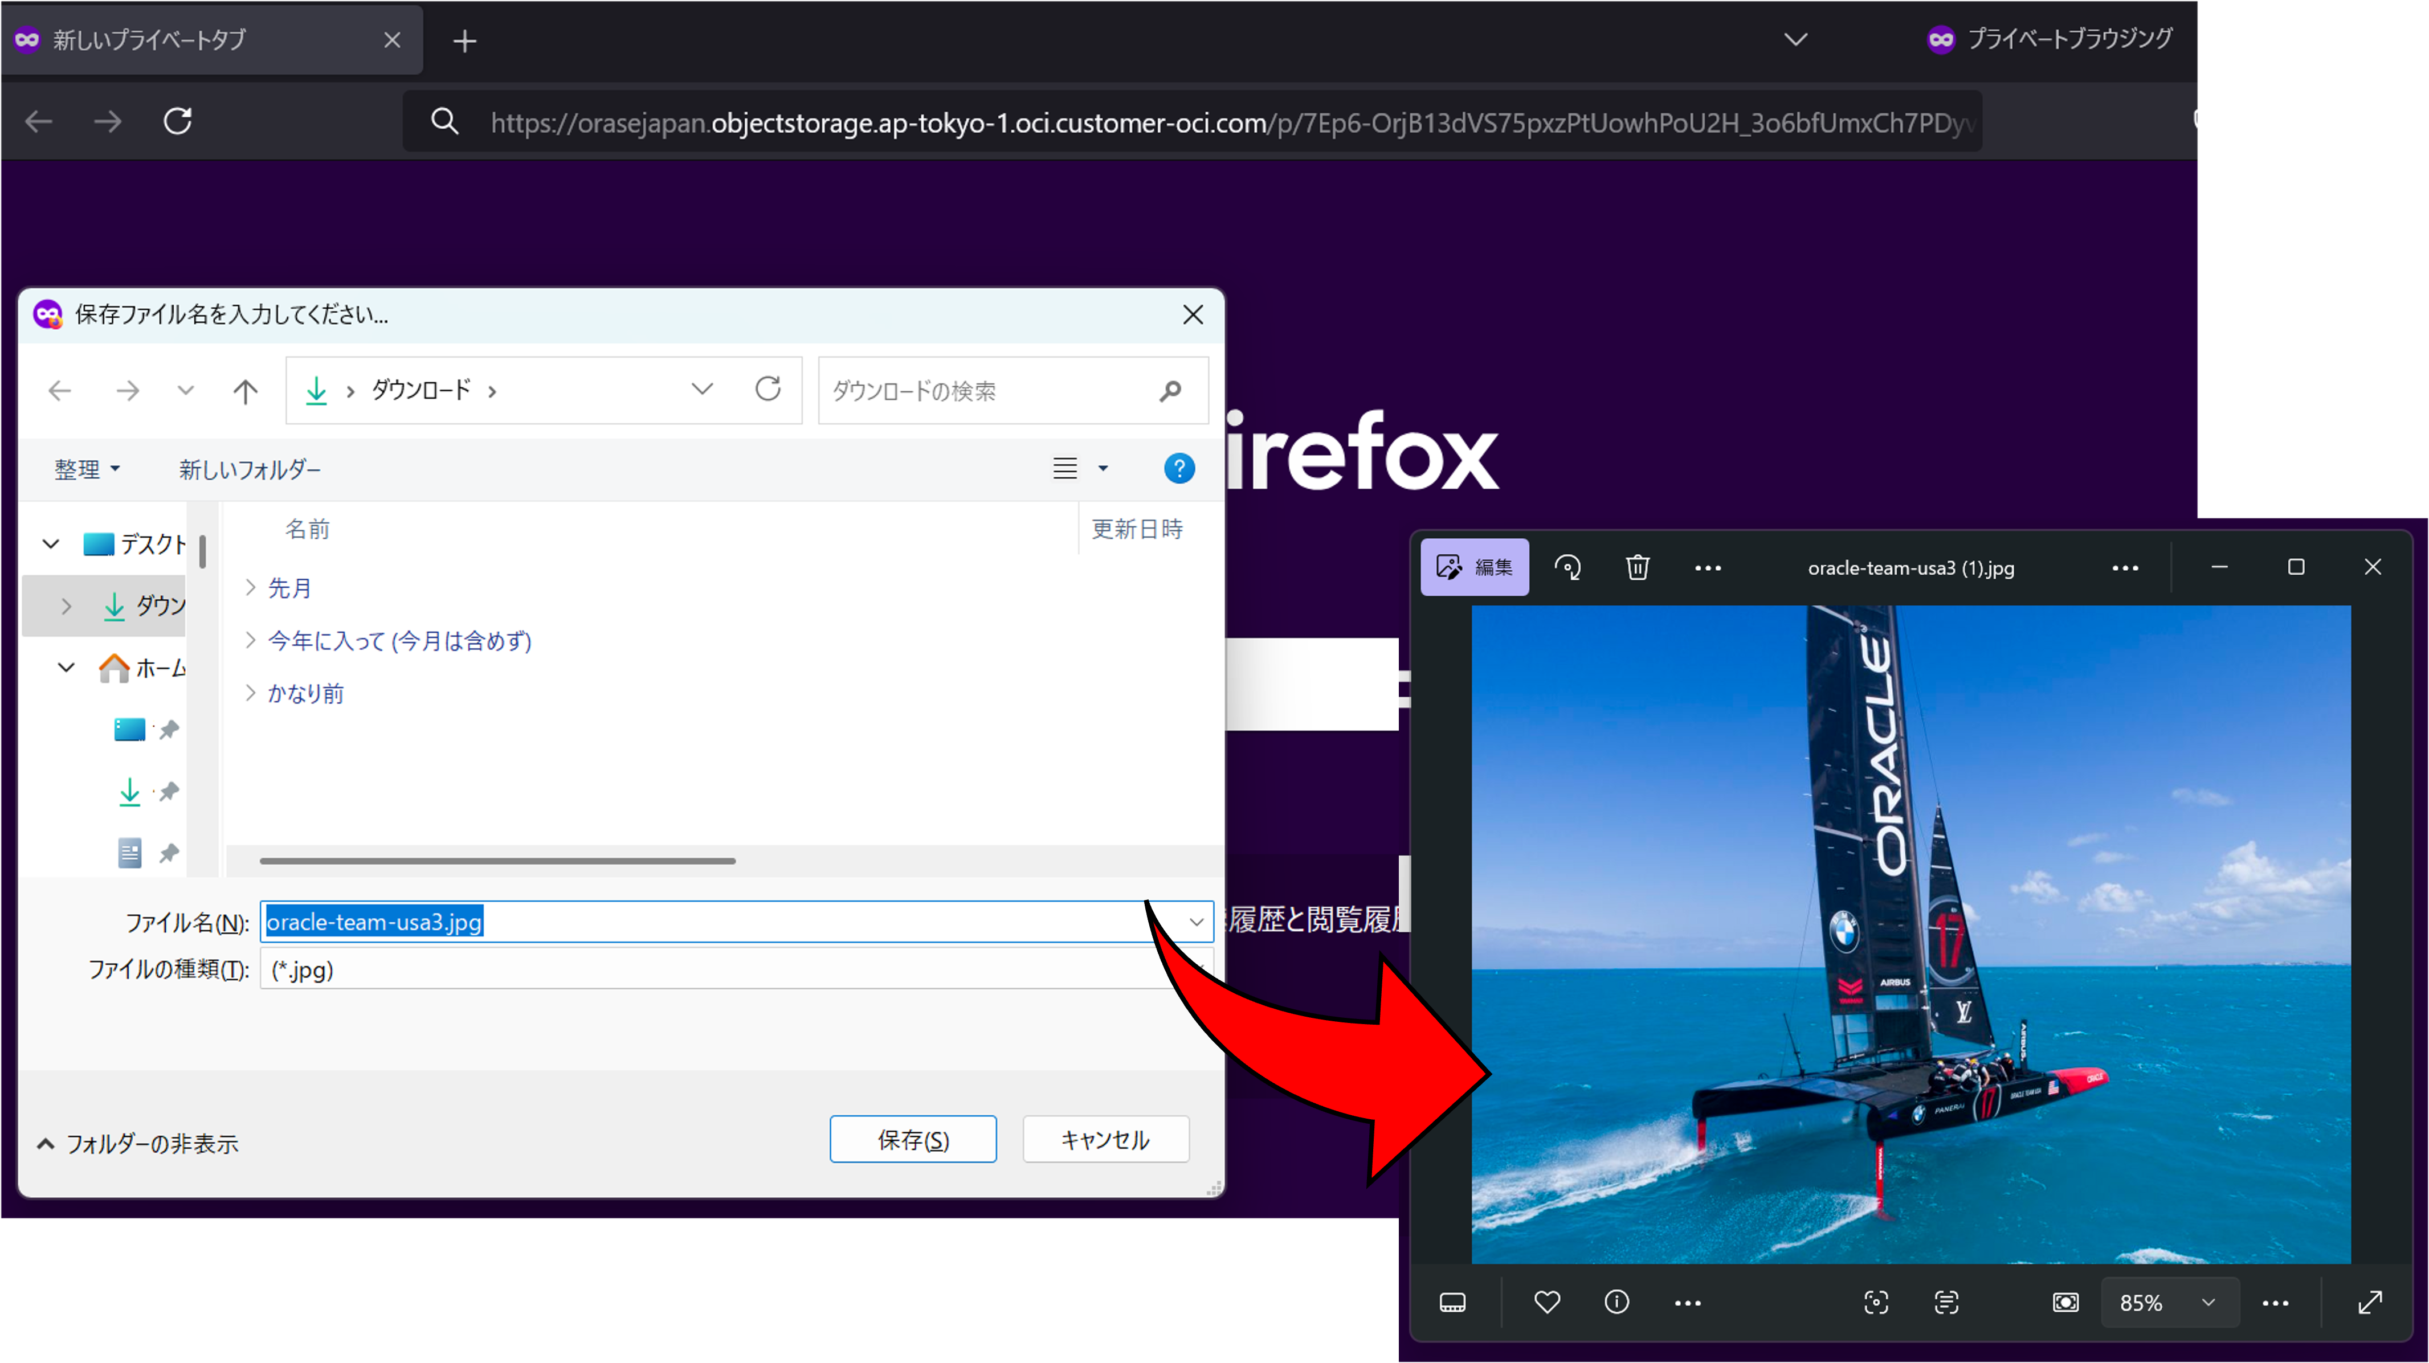
Task: Collapse folders via フォルダーの非表示 toggle
Action: (138, 1143)
